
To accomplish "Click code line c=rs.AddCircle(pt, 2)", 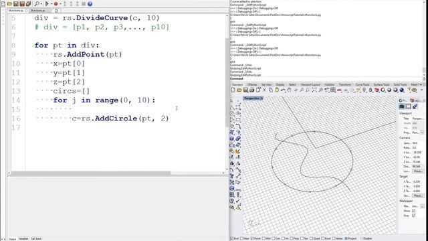I will (120, 118).
